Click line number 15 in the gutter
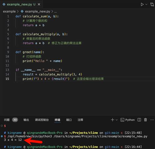 [7, 79]
